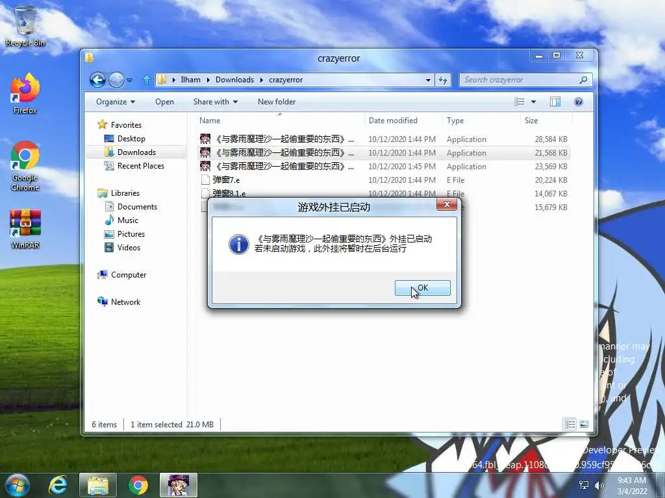
Task: Focus the Search crazyerror field
Action: pos(520,80)
